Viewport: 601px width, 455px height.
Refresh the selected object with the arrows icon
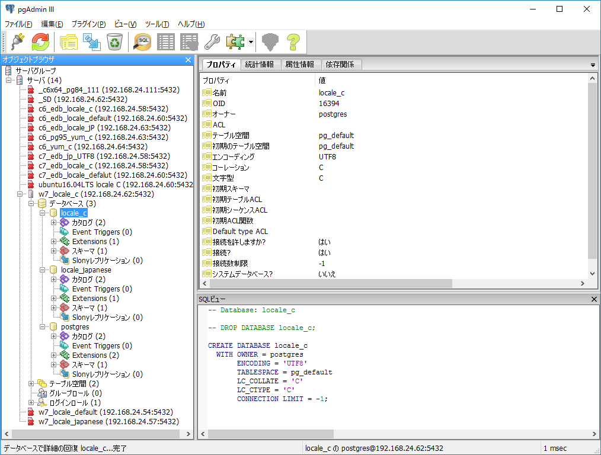pyautogui.click(x=40, y=42)
